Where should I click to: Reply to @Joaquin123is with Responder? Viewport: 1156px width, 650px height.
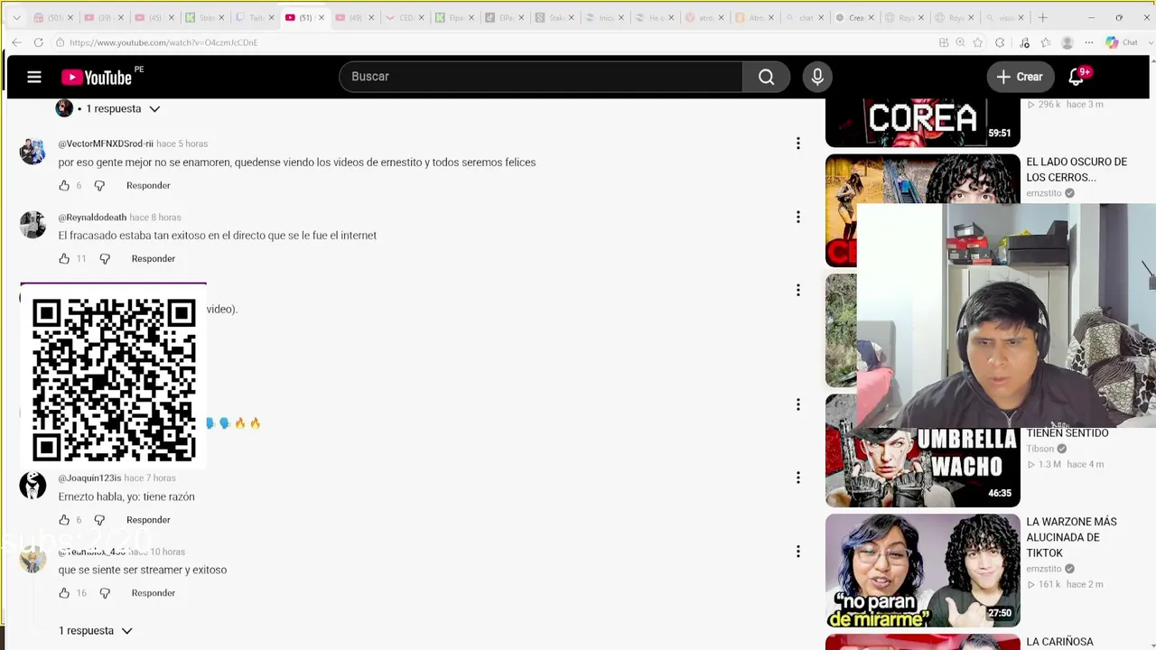coord(148,520)
